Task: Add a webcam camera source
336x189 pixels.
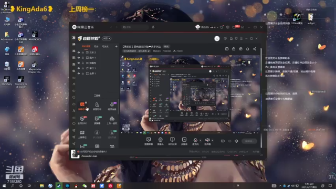Action: tap(160, 141)
